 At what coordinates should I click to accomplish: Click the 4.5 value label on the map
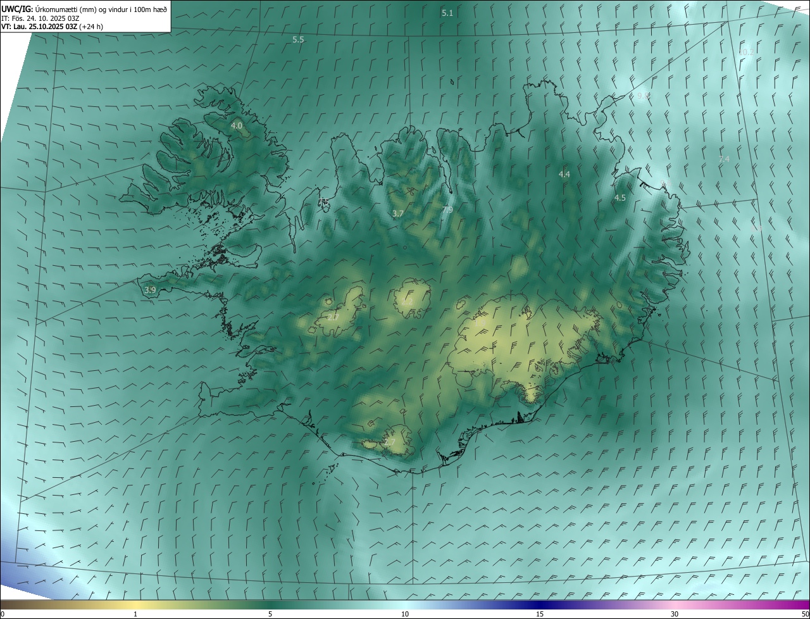click(620, 197)
